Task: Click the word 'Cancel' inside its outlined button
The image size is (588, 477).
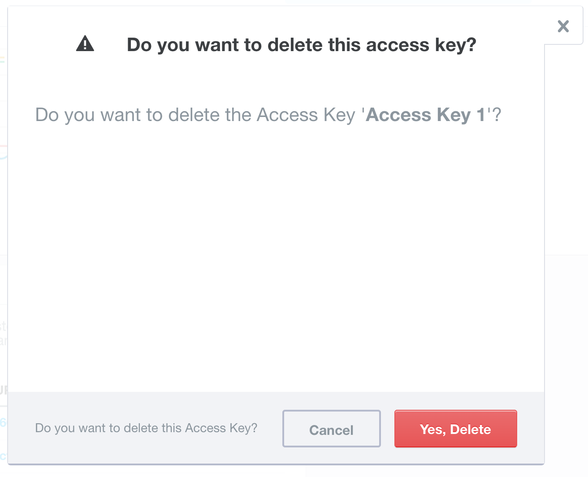Action: tap(332, 430)
